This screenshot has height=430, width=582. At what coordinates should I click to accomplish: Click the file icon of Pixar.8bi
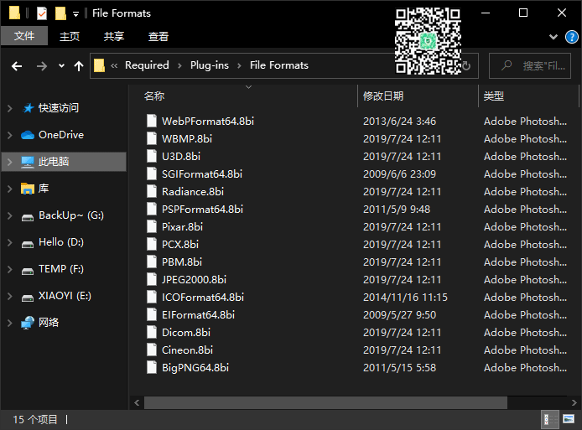[x=152, y=226]
